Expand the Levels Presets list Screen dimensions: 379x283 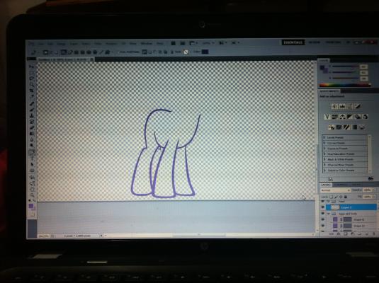pyautogui.click(x=345, y=137)
